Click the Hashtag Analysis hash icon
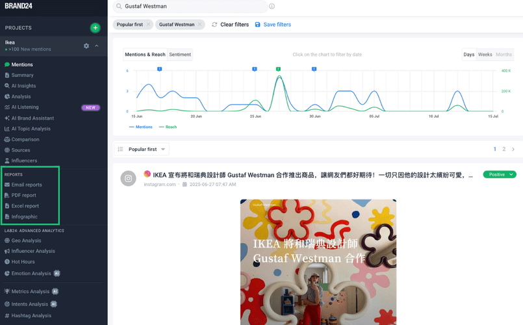This screenshot has height=325, width=523. [x=7, y=315]
